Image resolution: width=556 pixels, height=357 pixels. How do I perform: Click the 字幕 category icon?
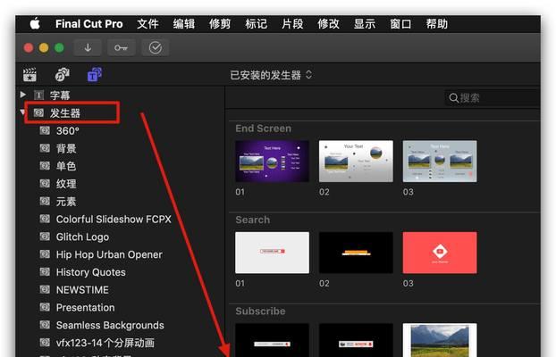38,95
